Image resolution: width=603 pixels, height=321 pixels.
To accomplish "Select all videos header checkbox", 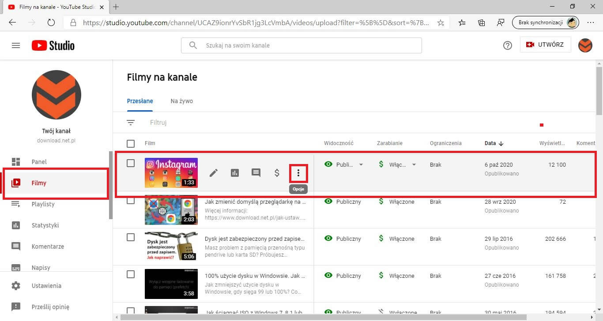I will [131, 144].
